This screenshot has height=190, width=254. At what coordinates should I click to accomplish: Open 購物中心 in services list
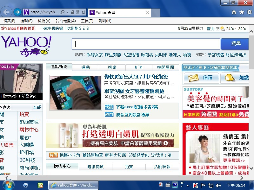29,130
